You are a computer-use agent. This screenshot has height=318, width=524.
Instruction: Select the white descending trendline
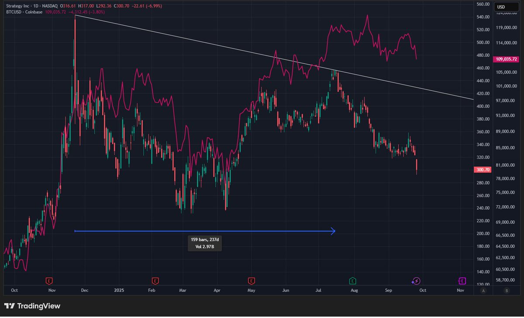[x=274, y=57]
